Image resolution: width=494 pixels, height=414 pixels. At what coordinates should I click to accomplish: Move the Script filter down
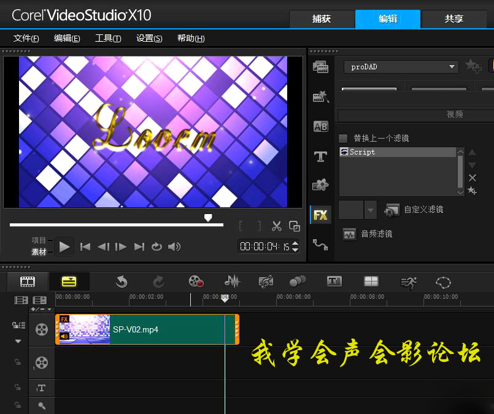472,165
